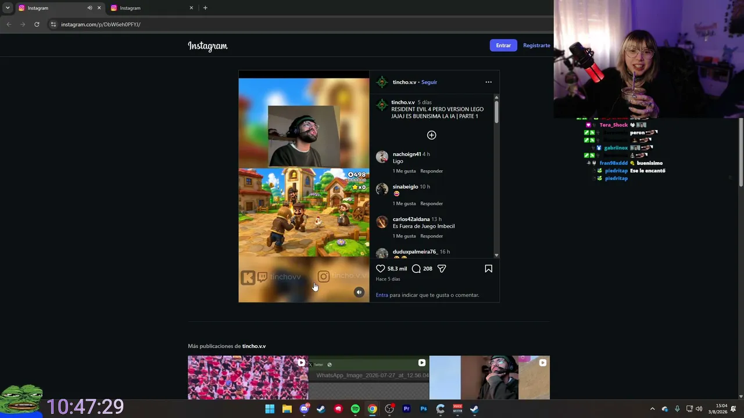Screen dimensions: 744x418
Task: Save the post with the bookmark icon
Action: (488, 269)
